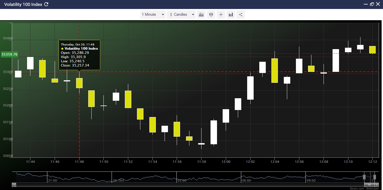Open the Candles chart type dropdown
Viewport: 383px width, 190px height.
(x=181, y=15)
